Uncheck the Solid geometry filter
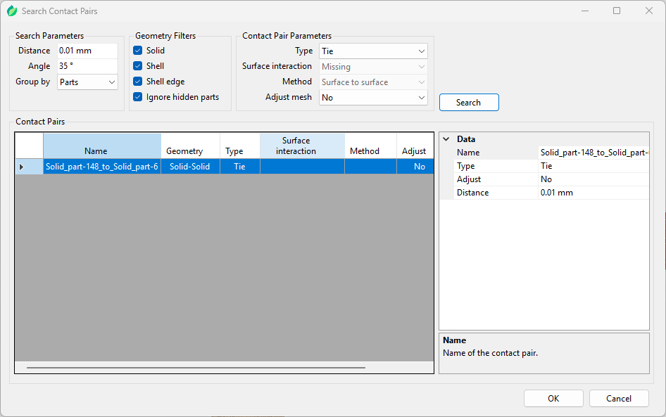Screen dimensions: 666x417 138,51
